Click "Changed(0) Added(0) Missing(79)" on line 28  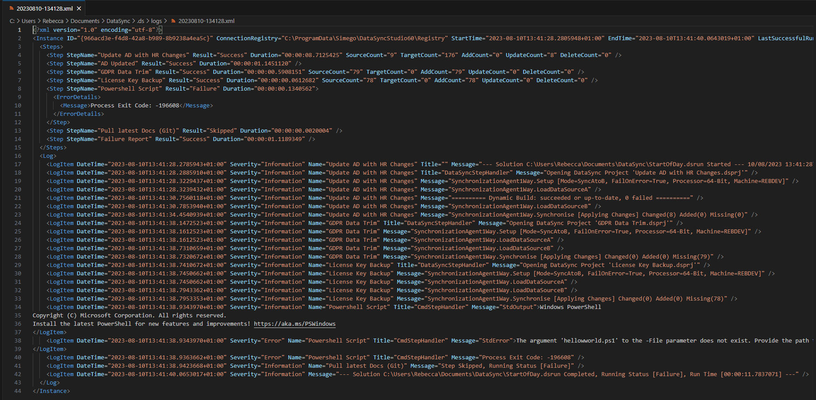657,257
